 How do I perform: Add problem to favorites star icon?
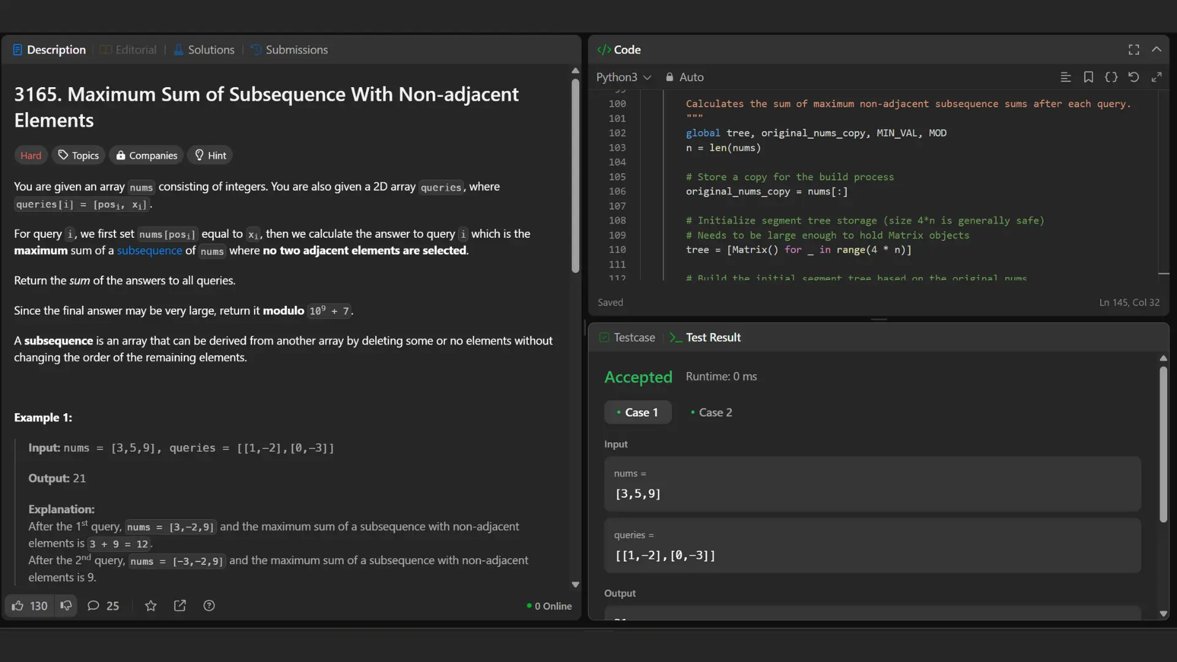151,606
